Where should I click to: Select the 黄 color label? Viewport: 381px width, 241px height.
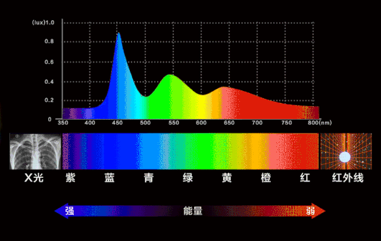click(x=227, y=178)
